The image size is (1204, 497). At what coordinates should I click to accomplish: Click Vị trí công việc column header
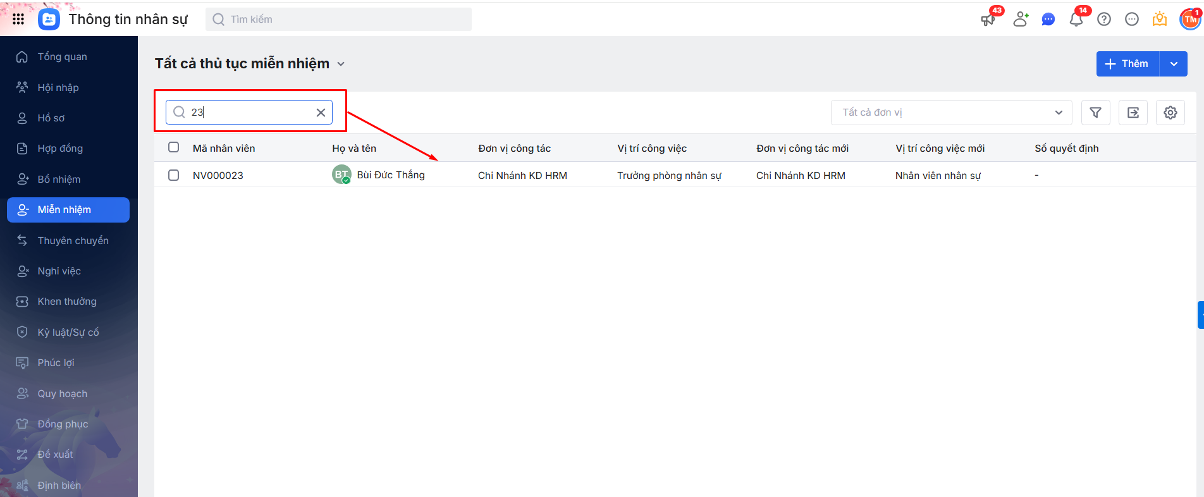(652, 149)
